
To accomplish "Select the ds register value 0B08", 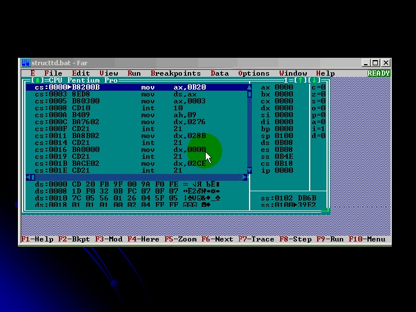I will point(284,143).
